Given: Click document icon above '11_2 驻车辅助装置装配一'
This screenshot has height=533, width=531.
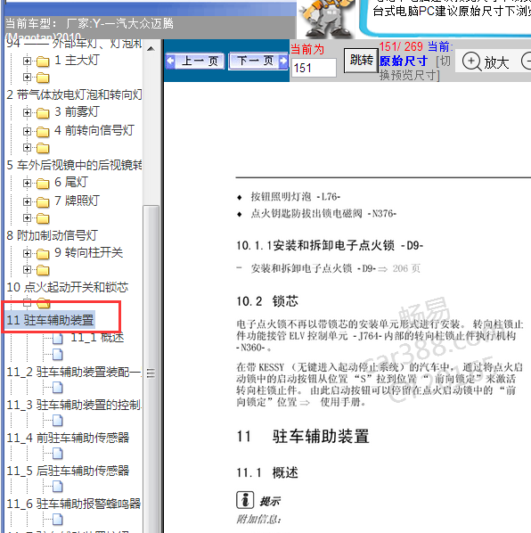Looking at the screenshot, I should (58, 354).
